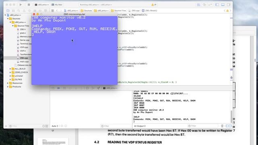Screen dimensions: 258x145
Task: Jump to previous issue arrow in jump bar
Action: point(225,10)
